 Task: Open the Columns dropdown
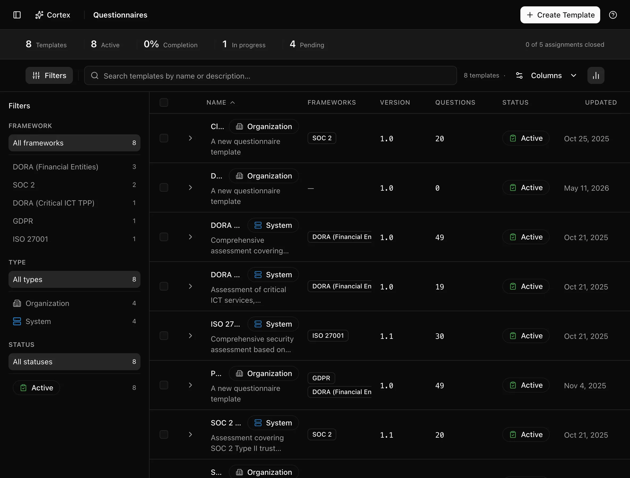click(x=546, y=75)
